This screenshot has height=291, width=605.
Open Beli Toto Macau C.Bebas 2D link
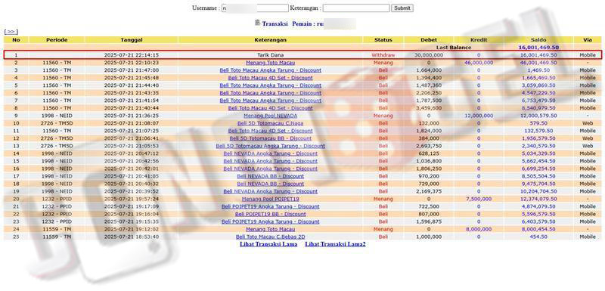[x=270, y=237]
